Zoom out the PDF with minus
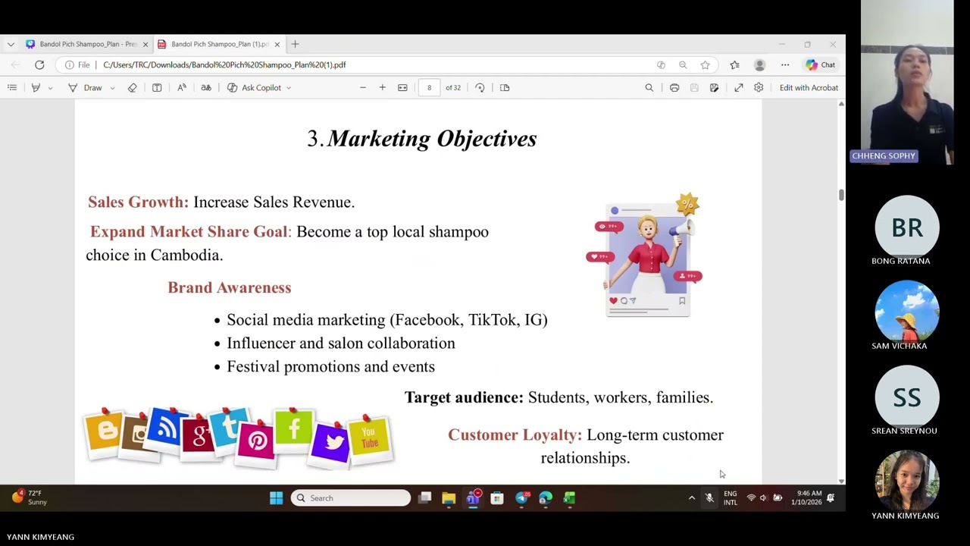This screenshot has width=970, height=546. pos(363,88)
